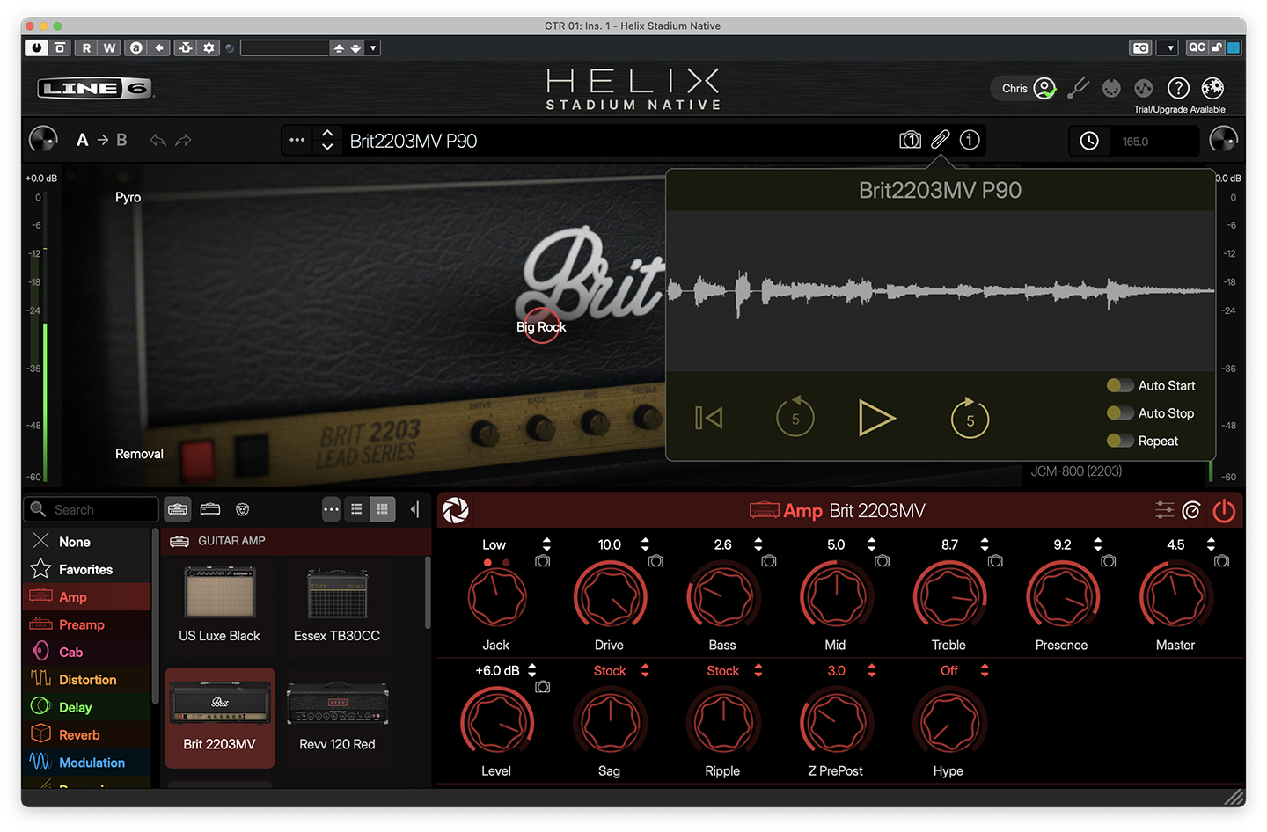Screen dimensions: 1267x832
Task: Click the three-dot options icon in model browser
Action: (x=331, y=509)
